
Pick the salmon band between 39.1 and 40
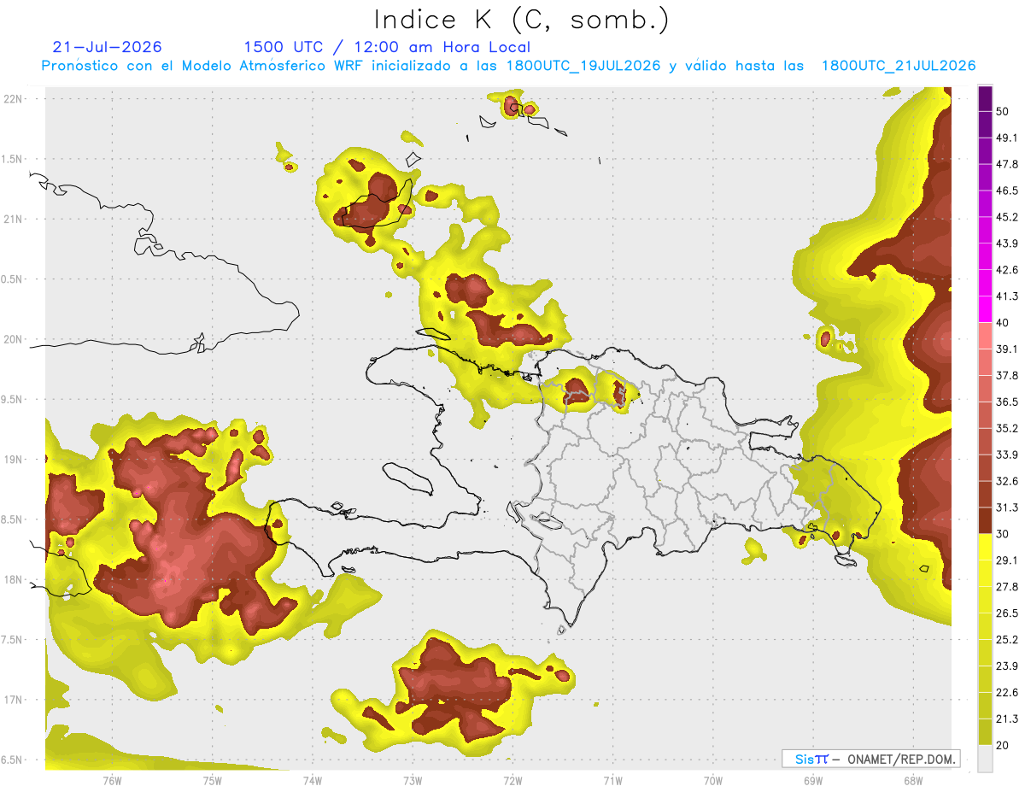985,336
